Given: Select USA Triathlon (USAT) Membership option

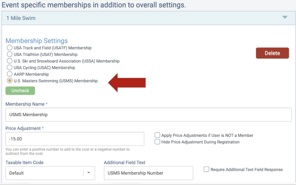Looking at the screenshot, I should (x=10, y=54).
